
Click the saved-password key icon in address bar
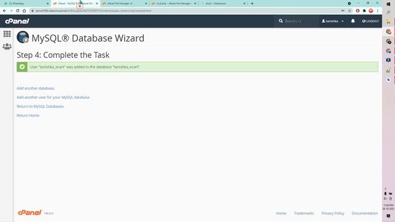(343, 11)
